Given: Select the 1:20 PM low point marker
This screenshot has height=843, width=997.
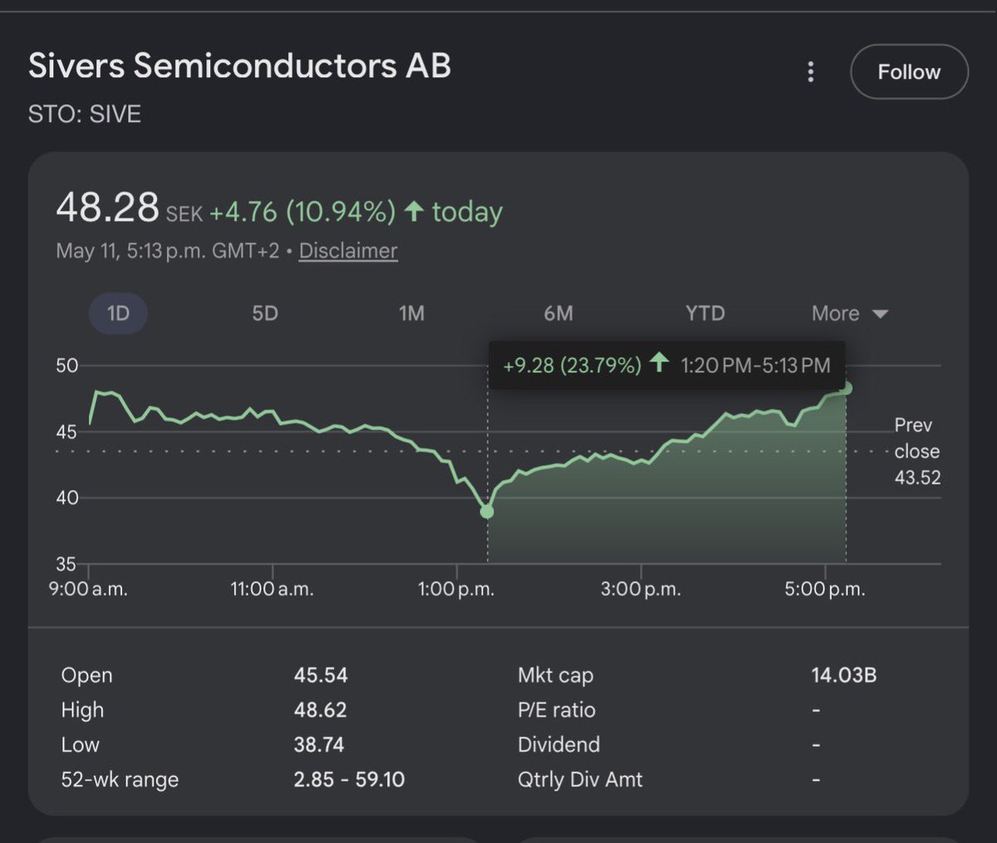Looking at the screenshot, I should pos(487,512).
